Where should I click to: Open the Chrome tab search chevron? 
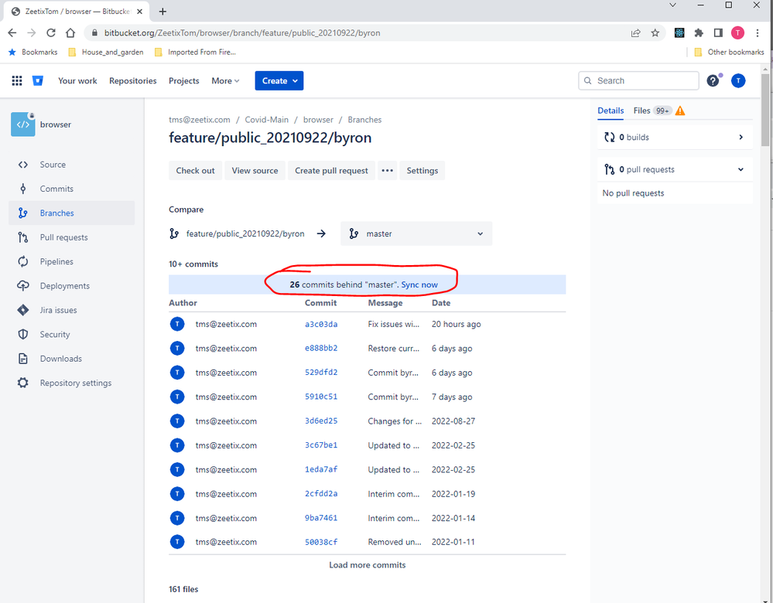(x=672, y=5)
